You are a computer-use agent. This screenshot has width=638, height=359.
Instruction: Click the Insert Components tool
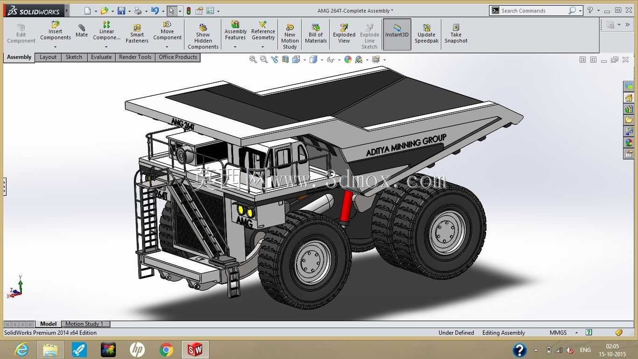tap(55, 31)
